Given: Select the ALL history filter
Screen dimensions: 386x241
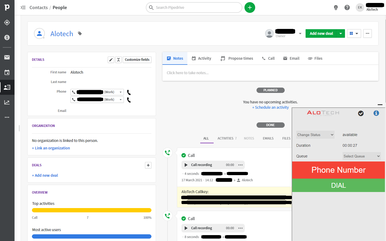Looking at the screenshot, I should tap(206, 138).
